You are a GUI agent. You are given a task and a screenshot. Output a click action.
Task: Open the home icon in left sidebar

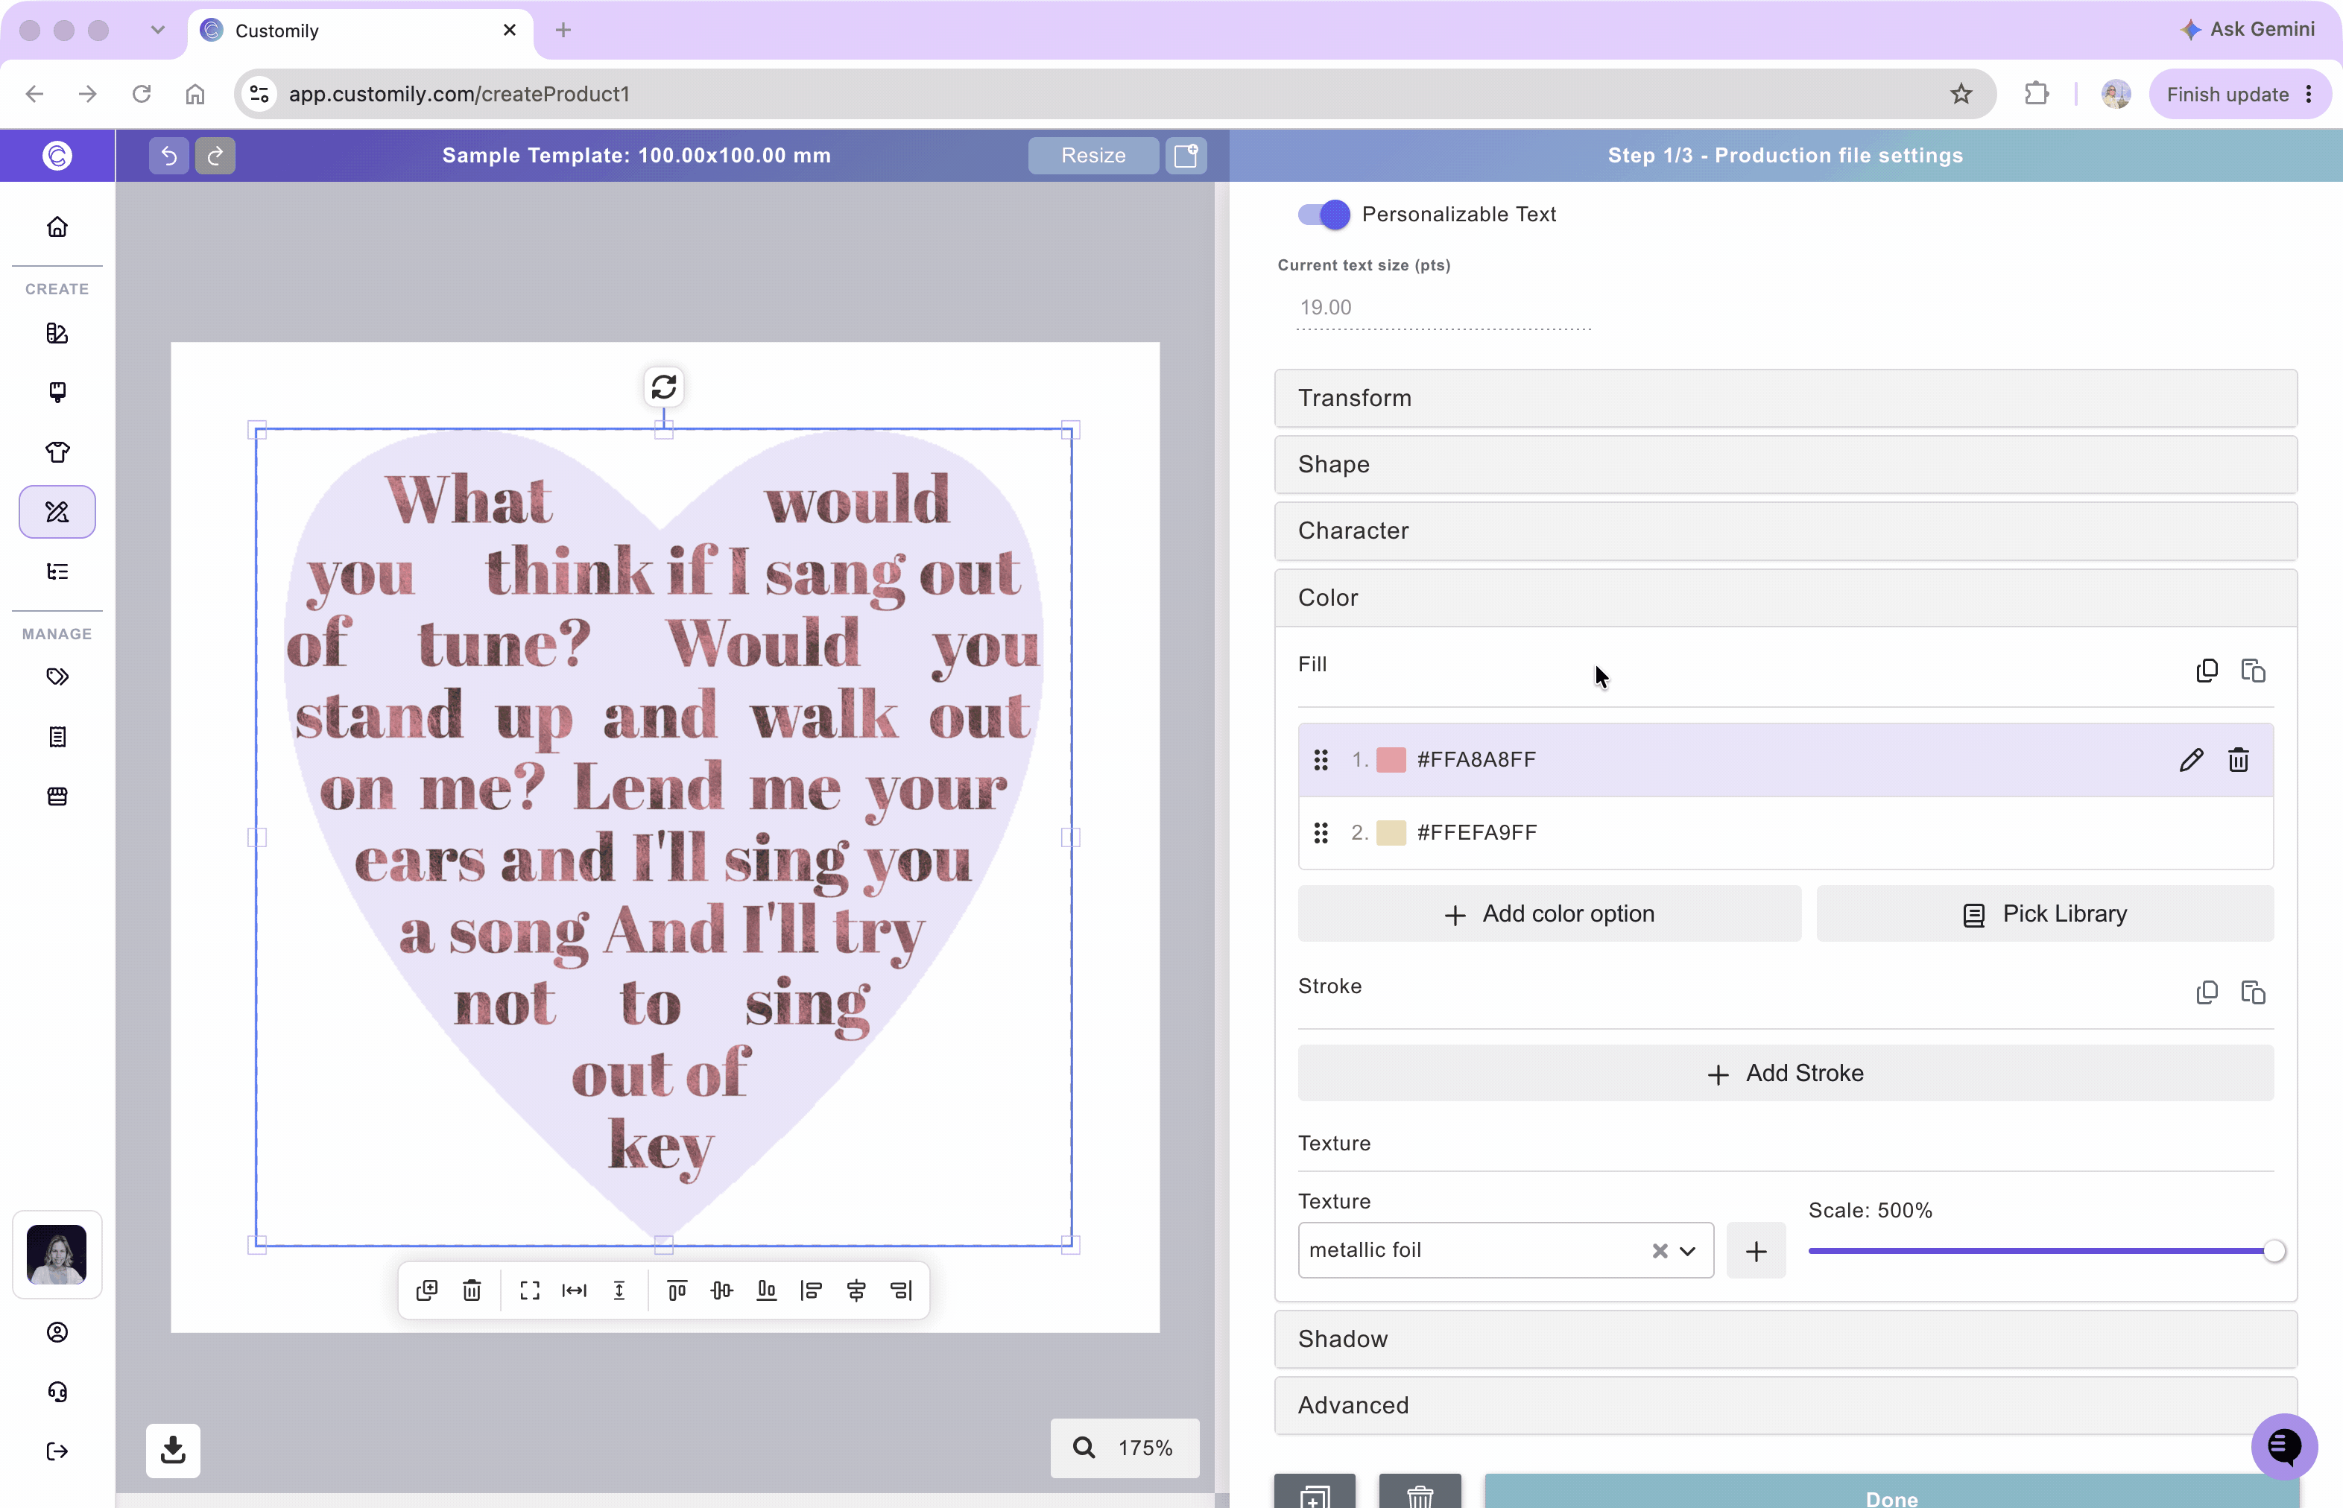coord(58,227)
